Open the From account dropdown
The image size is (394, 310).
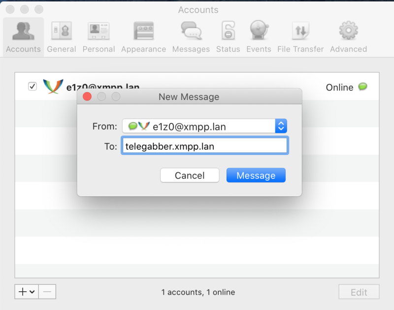pyautogui.click(x=204, y=126)
